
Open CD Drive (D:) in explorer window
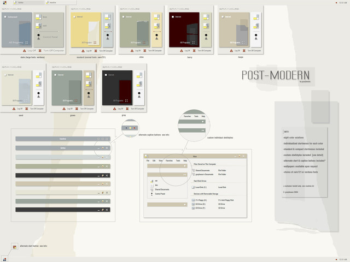click(x=201, y=204)
